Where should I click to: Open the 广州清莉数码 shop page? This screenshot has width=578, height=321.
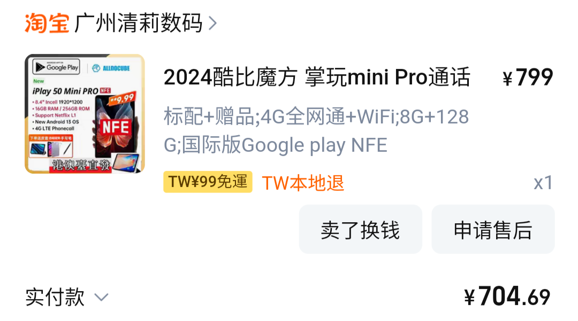pos(138,23)
